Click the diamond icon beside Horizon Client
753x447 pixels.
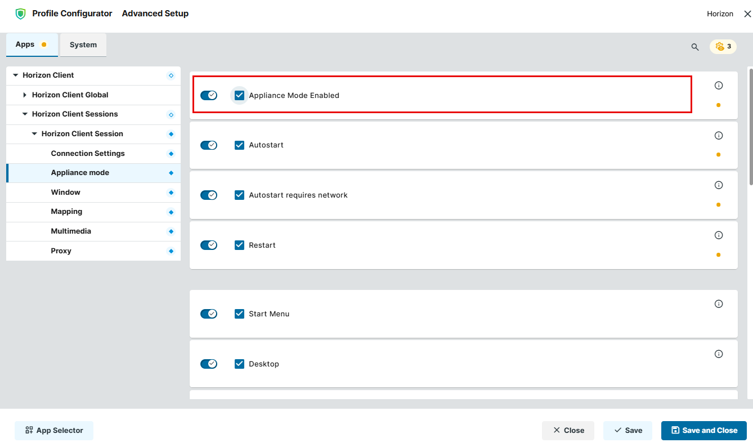point(171,75)
